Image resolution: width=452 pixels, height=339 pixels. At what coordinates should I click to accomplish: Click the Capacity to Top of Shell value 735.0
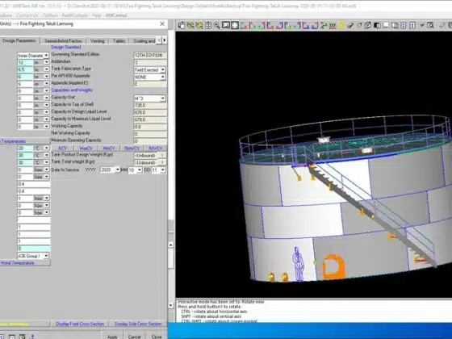coord(150,105)
